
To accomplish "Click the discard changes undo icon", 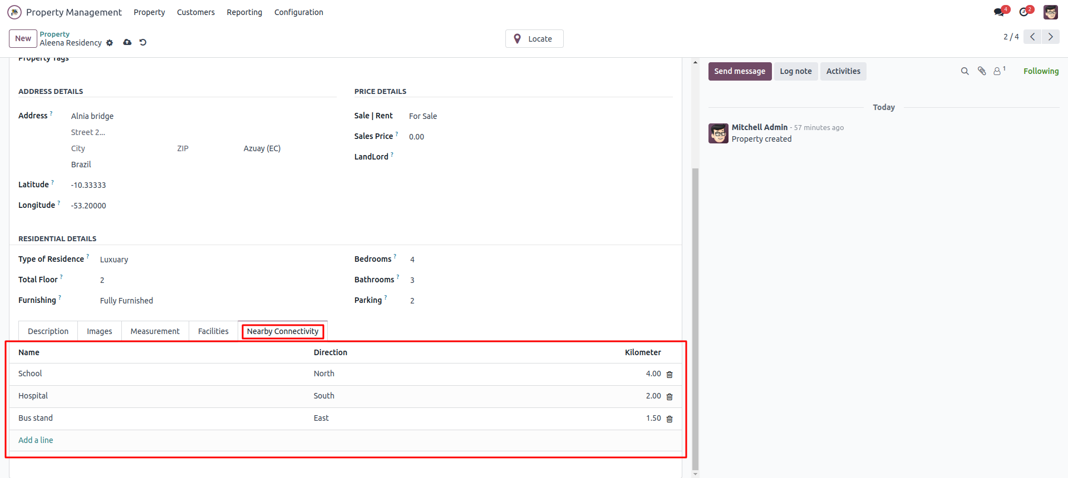I will [x=143, y=42].
